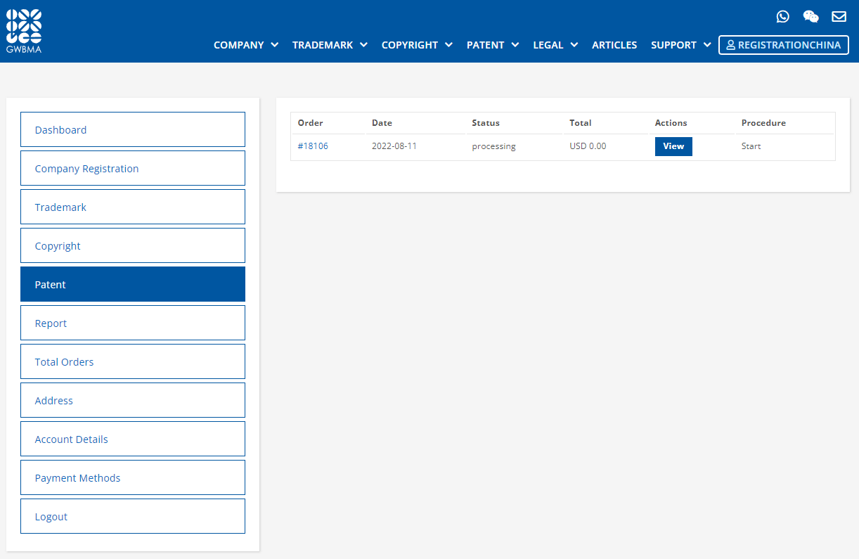859x559 pixels.
Task: Expand the COMPANY menu chevron
Action: point(275,45)
